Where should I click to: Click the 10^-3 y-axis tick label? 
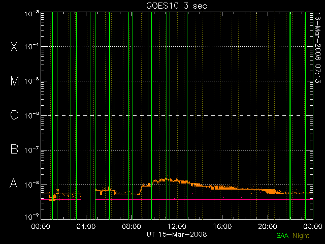point(31,14)
